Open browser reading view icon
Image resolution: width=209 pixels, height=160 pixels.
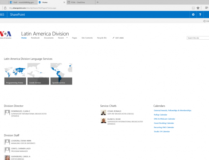click(193, 8)
